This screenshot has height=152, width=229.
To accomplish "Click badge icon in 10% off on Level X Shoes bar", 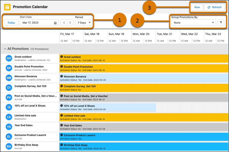I will click(61, 106).
